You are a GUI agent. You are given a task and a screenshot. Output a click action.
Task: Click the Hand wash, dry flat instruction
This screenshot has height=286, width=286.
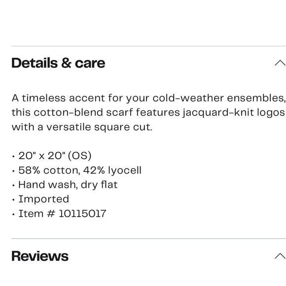68,185
